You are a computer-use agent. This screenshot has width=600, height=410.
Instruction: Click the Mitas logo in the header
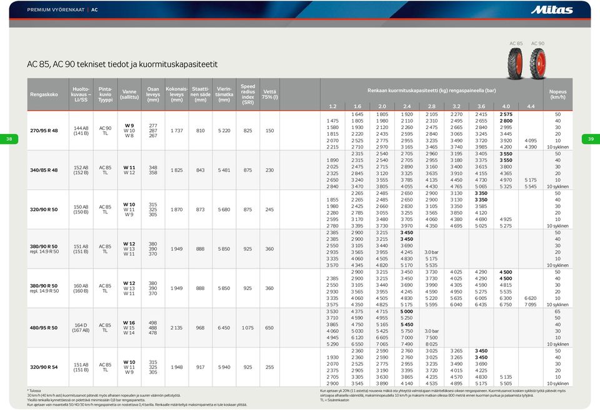[x=551, y=10]
